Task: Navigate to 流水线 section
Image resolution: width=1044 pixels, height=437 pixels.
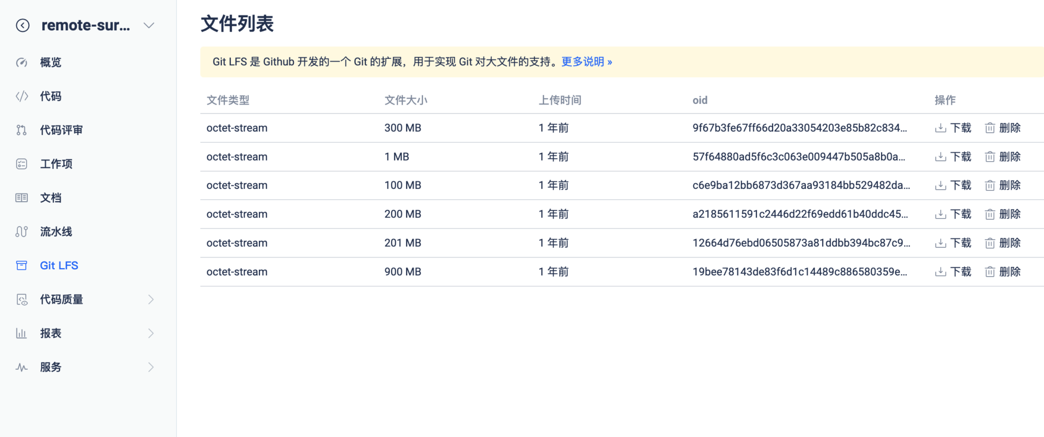Action: pos(56,232)
